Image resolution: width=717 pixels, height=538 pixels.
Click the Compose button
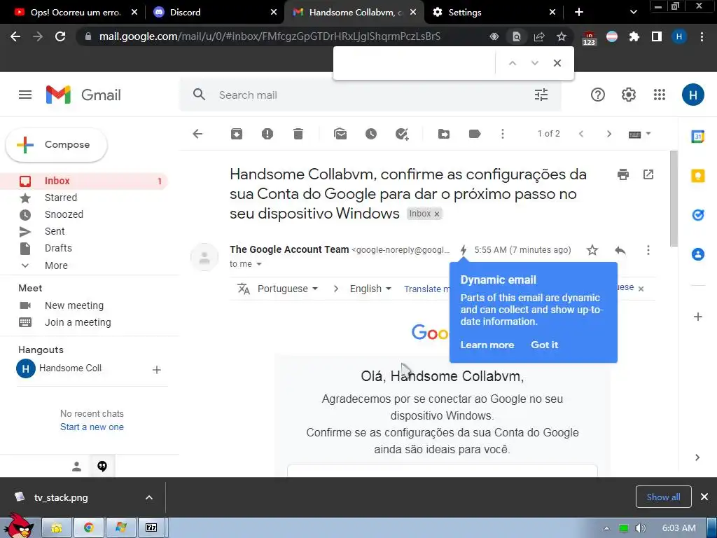click(56, 144)
